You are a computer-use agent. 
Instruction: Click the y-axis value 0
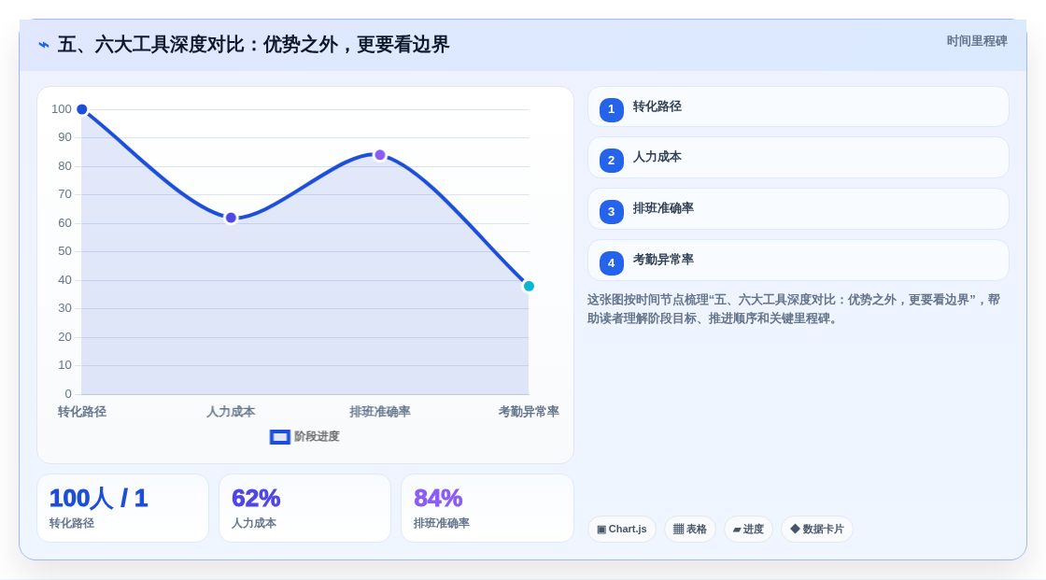coord(68,394)
